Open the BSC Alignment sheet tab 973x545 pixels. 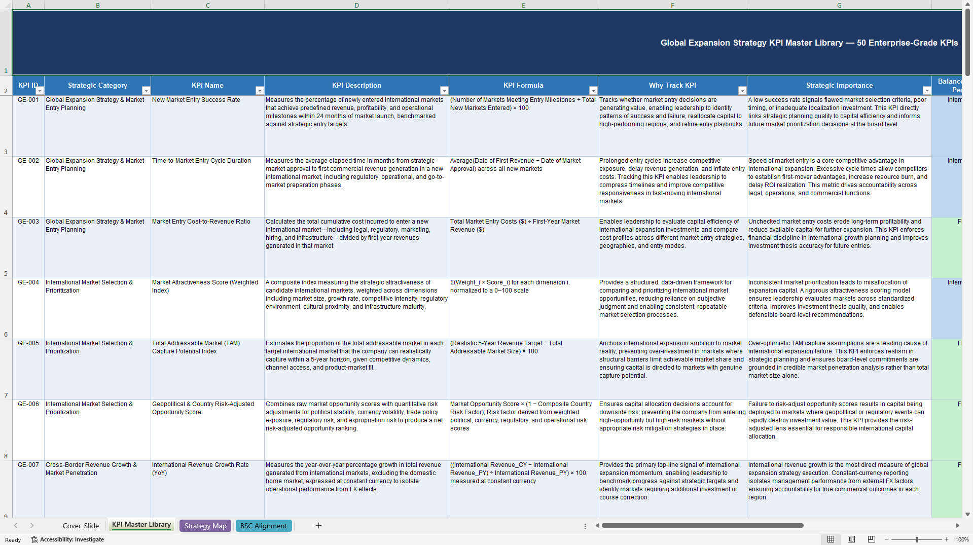[x=264, y=526]
